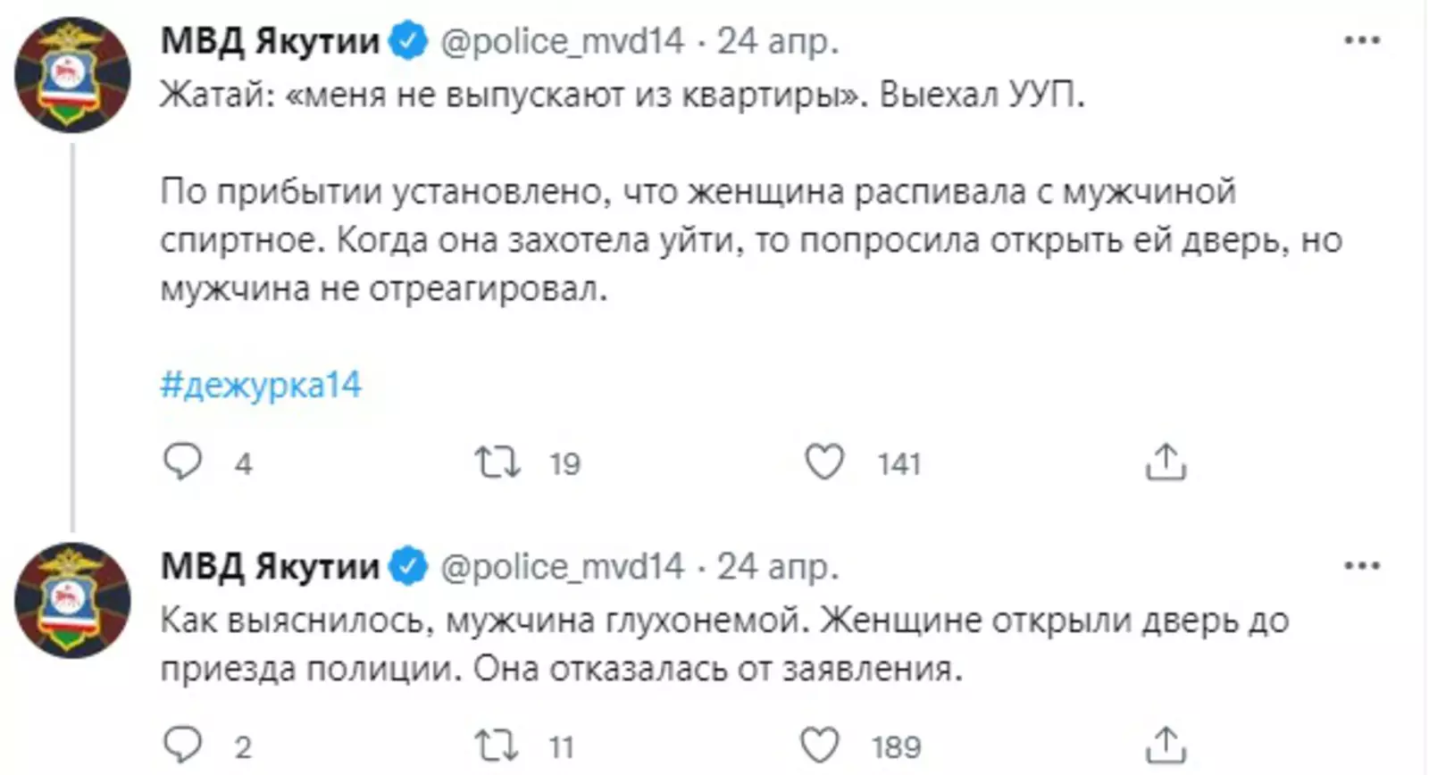Open the second tweet's 24 апр. timestamp
The image size is (1429, 775).
pyautogui.click(x=778, y=566)
